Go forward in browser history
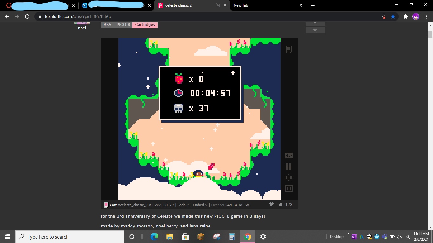The image size is (433, 243). pyautogui.click(x=17, y=16)
